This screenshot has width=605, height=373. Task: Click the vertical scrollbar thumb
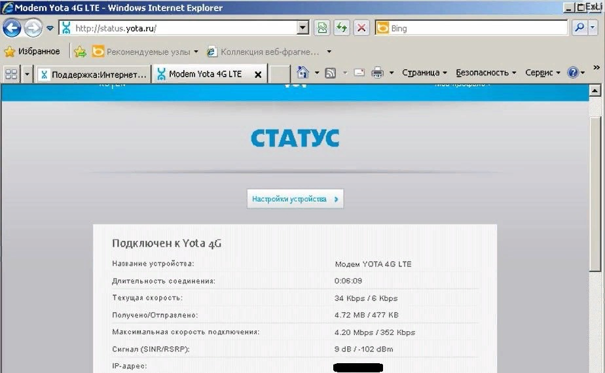click(595, 193)
